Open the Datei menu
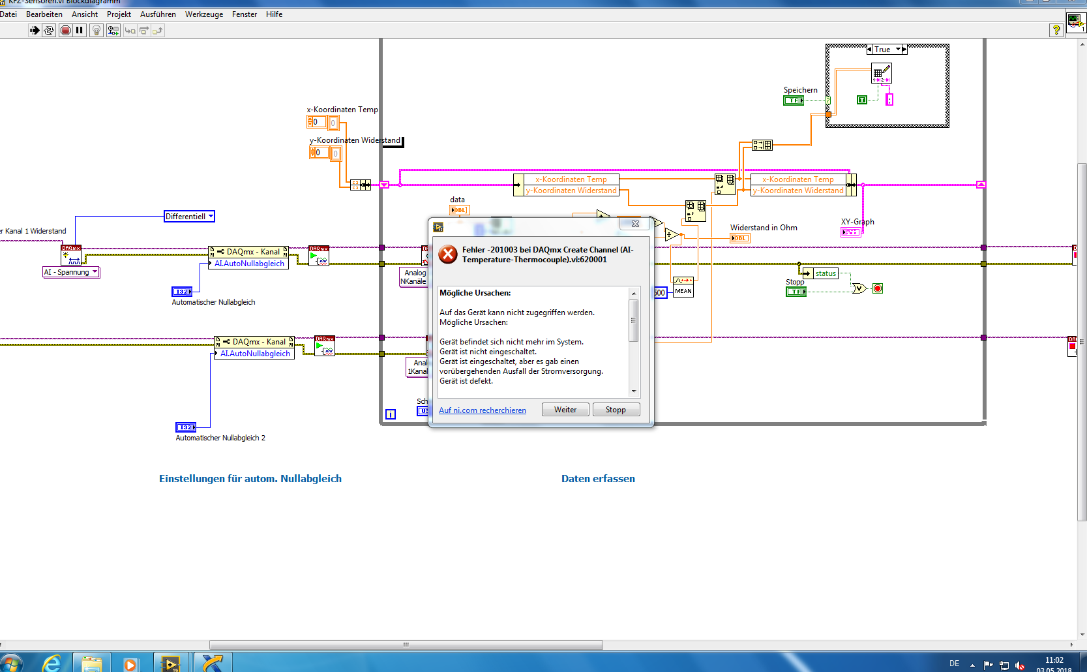This screenshot has width=1087, height=672. pos(8,14)
